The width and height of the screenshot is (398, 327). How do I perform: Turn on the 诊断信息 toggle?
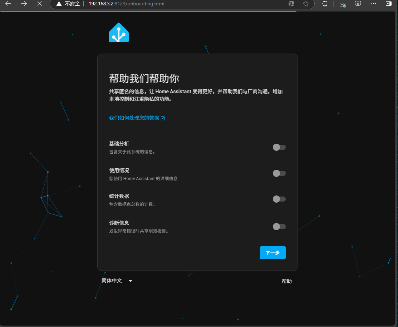[x=279, y=226]
